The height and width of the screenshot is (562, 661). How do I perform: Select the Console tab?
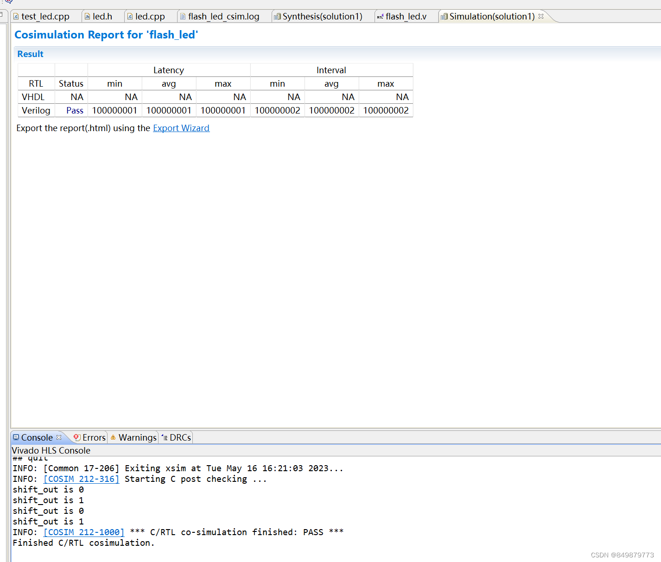[x=37, y=438]
